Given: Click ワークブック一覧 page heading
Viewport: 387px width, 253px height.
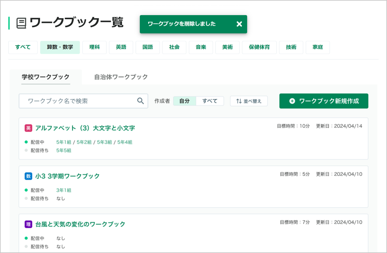Looking at the screenshot, I should [76, 23].
